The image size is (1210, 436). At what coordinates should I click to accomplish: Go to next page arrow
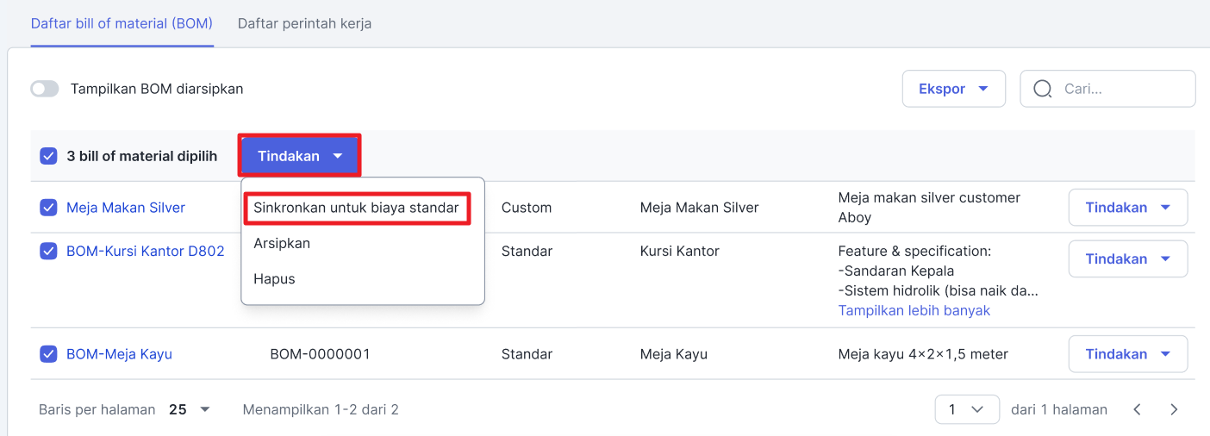(1174, 410)
